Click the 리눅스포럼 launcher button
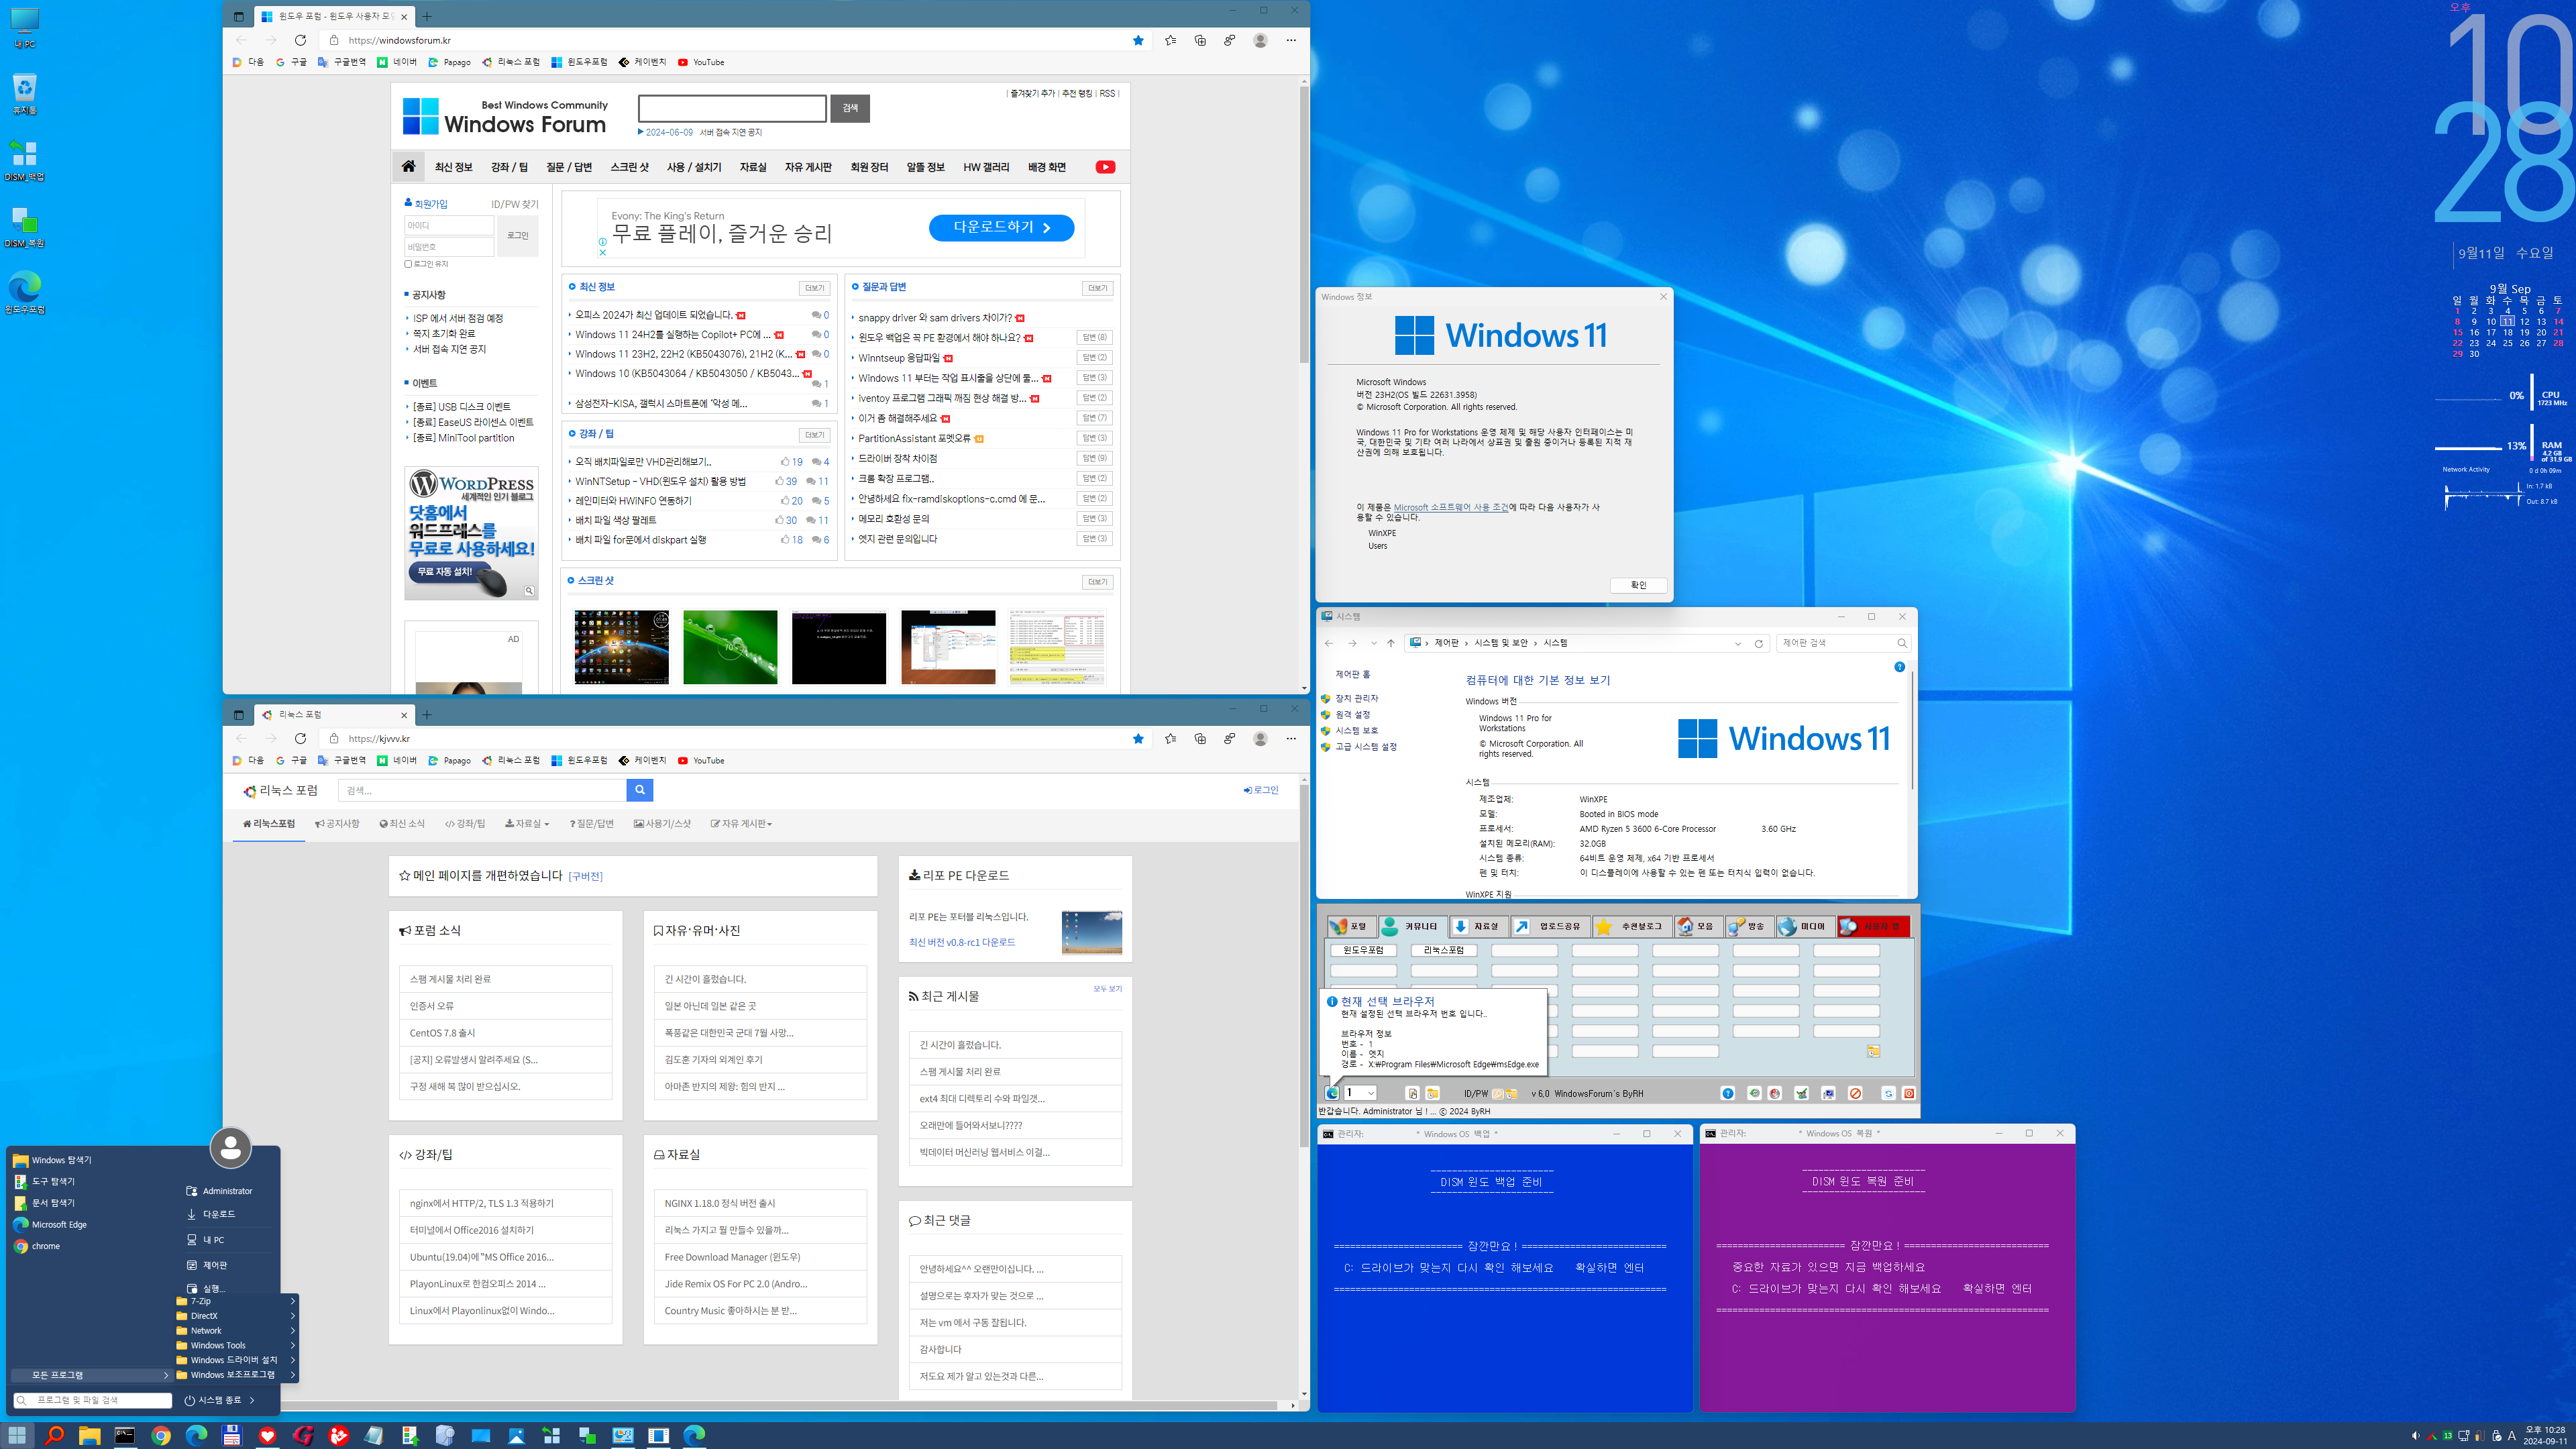The width and height of the screenshot is (2576, 1449). point(1443,950)
